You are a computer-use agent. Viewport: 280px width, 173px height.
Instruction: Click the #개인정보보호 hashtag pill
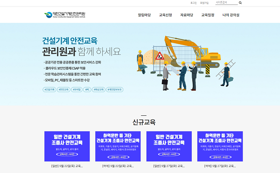tap(115, 90)
